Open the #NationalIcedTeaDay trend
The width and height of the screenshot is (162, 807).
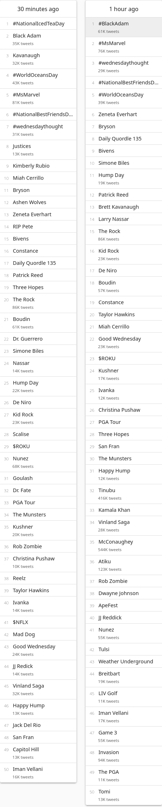pos(38,24)
